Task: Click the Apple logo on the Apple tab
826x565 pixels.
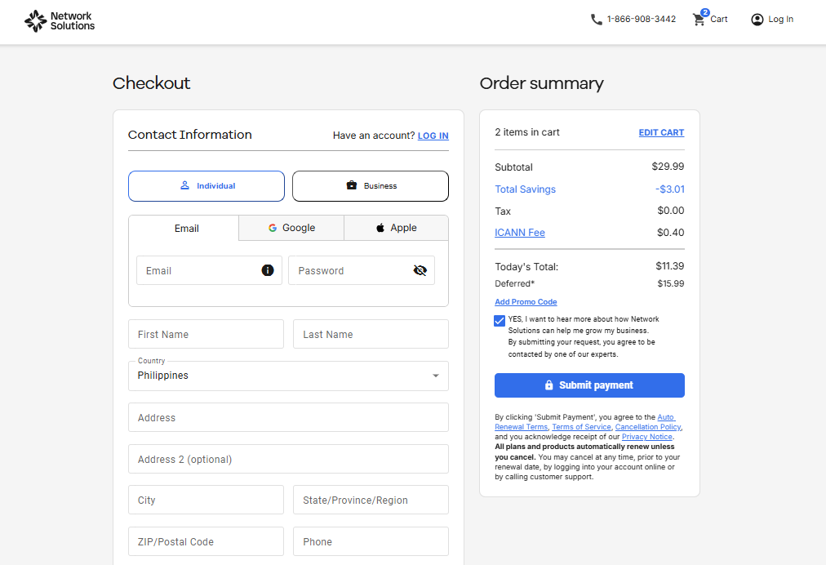Action: 379,228
